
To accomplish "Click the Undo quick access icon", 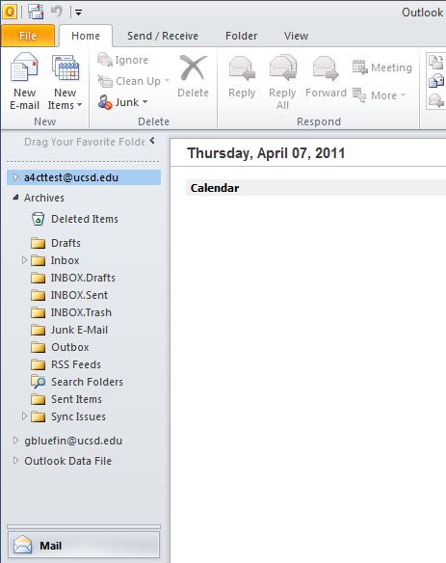I will 57,12.
